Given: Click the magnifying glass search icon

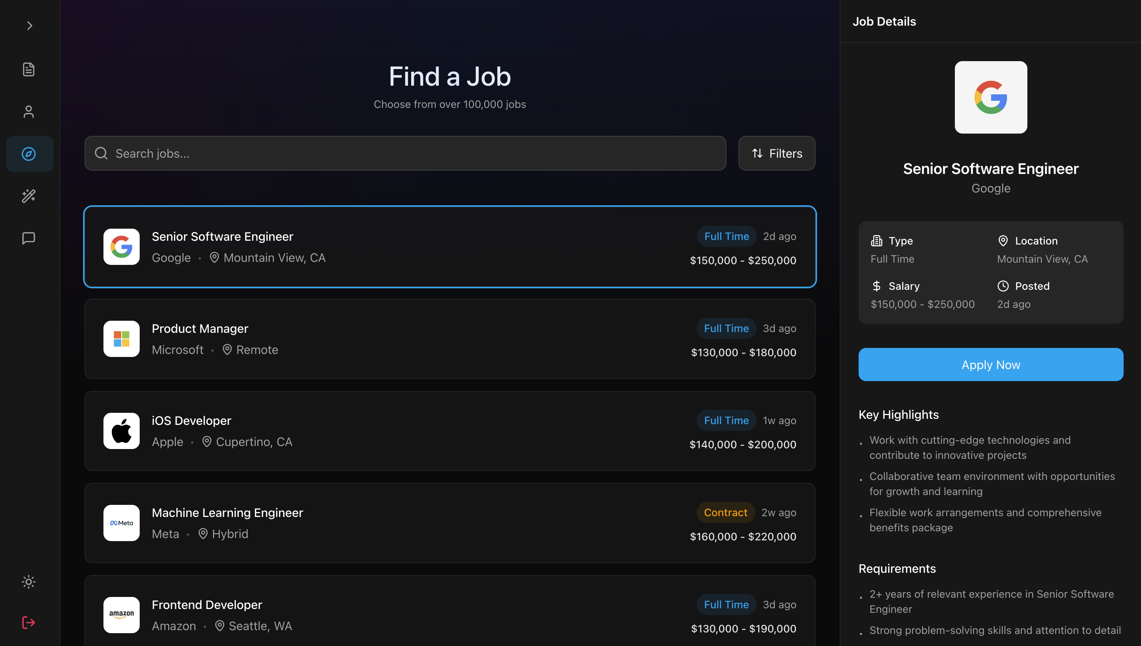Looking at the screenshot, I should 101,153.
